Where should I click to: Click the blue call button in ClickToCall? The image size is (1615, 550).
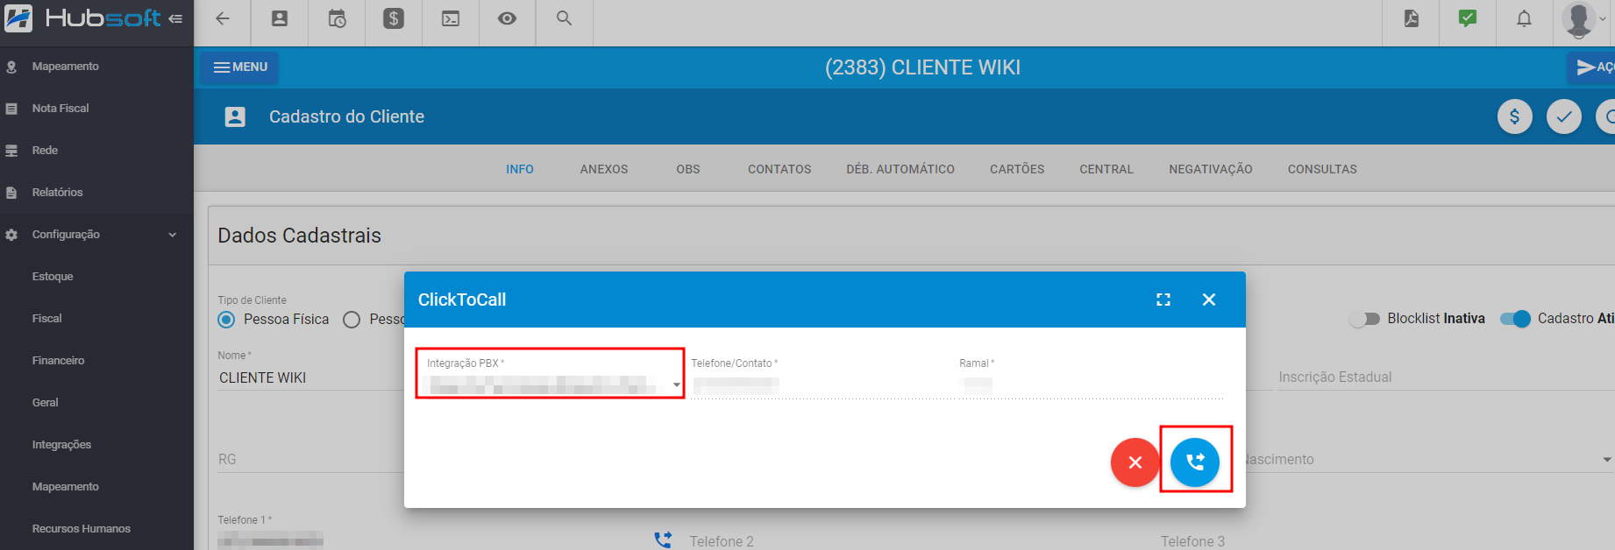(1194, 462)
